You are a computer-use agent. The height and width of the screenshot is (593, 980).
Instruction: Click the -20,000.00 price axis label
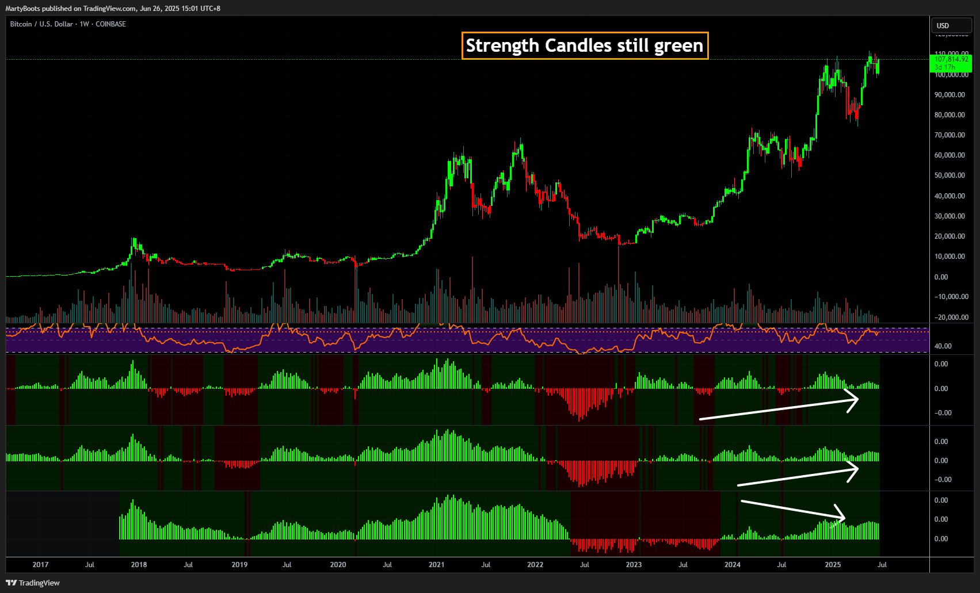point(951,317)
